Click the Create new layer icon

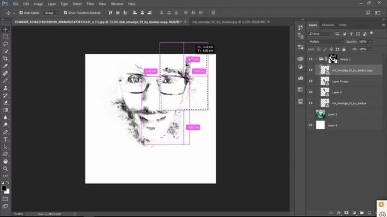(369, 213)
